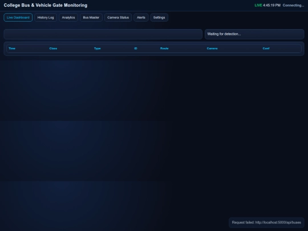Viewport: 308px width, 231px height.
Task: Open the Settings tab
Action: tap(159, 18)
